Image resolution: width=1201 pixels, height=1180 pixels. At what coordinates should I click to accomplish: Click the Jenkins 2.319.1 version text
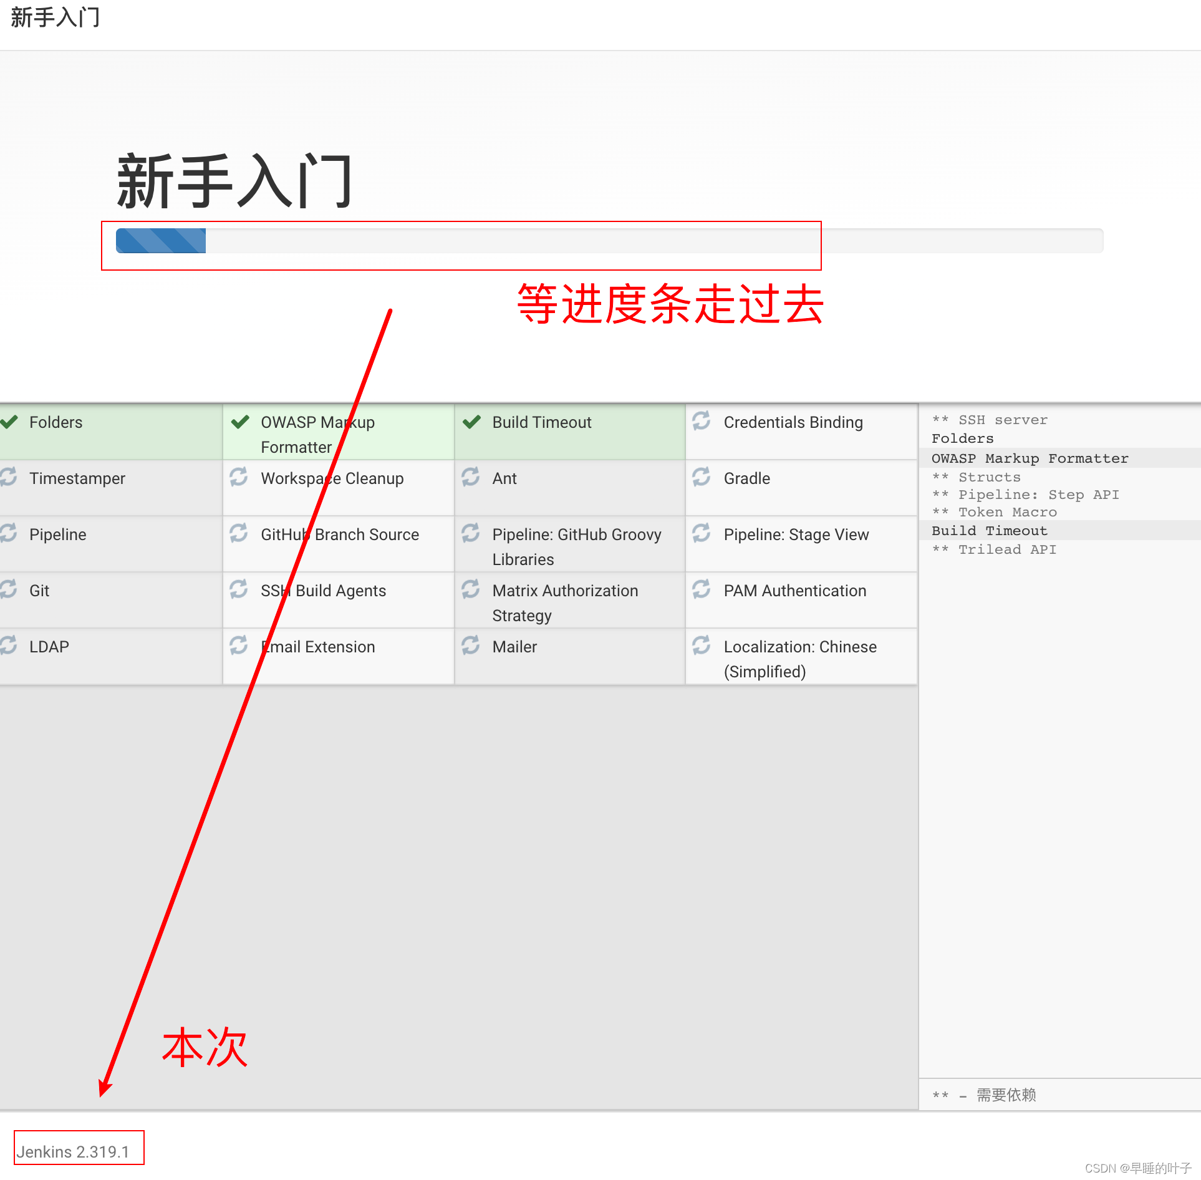[73, 1152]
